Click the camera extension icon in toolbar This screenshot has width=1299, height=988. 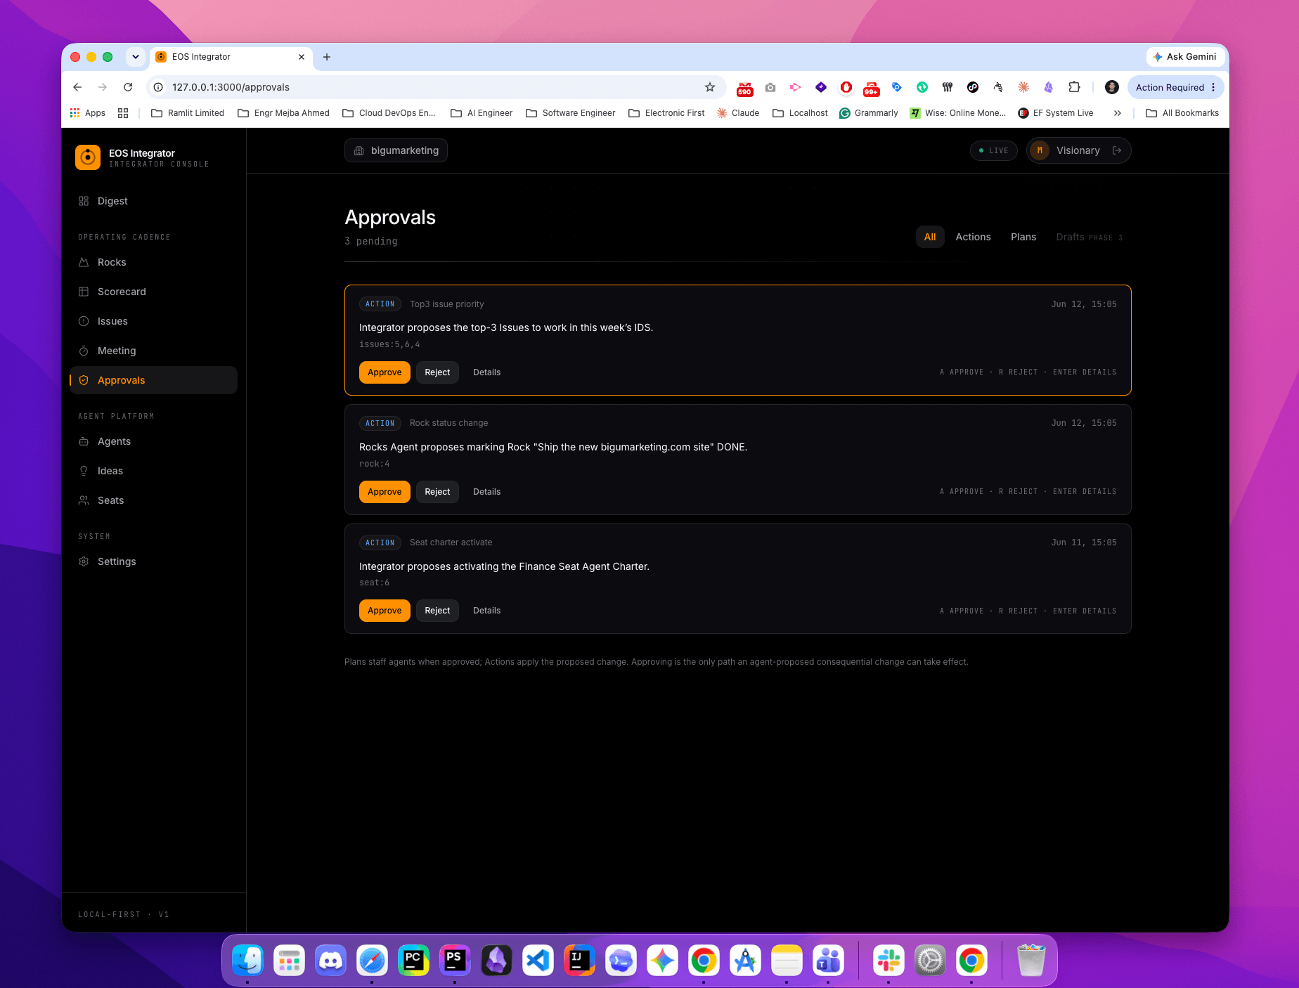point(770,87)
